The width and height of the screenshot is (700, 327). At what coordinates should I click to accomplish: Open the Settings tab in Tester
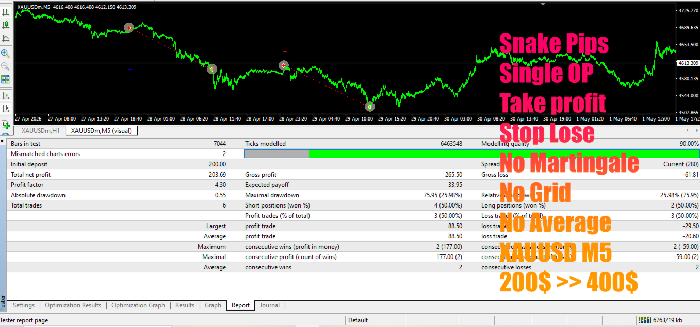(24, 305)
